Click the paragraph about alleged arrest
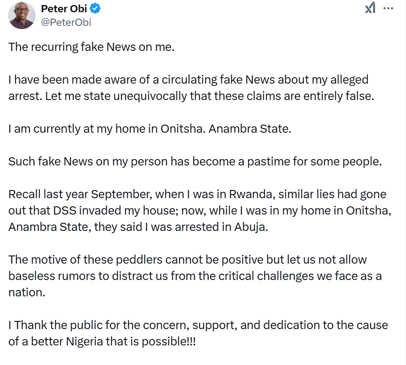The image size is (406, 365). click(191, 88)
